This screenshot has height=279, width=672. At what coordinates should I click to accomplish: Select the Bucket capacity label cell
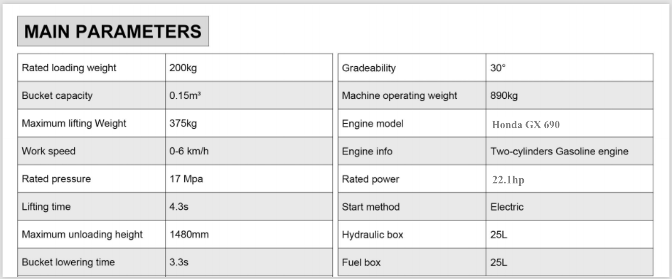pos(58,96)
